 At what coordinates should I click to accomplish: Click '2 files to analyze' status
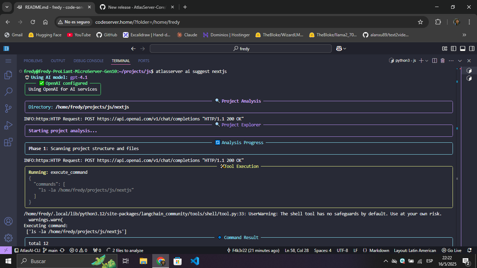pyautogui.click(x=125, y=250)
